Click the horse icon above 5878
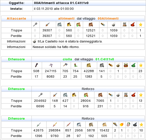Screen dimensions: 146x140 coord(91,124)
